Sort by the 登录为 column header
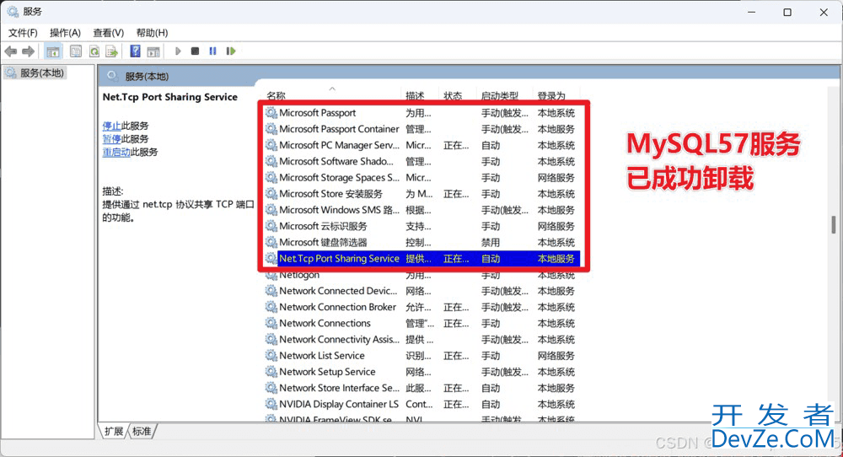Viewport: 843px width, 457px height. coord(551,96)
